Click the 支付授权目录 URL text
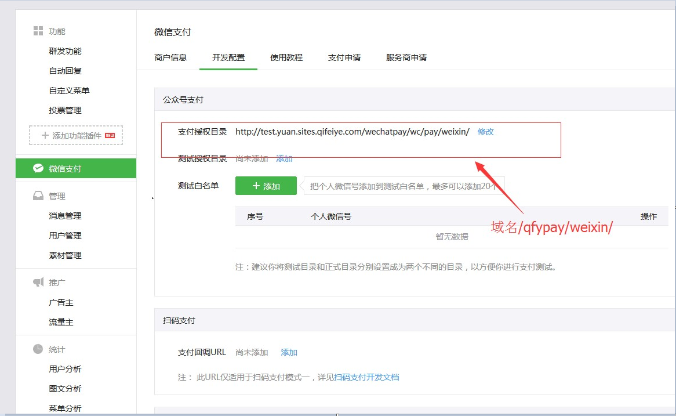 (x=352, y=132)
